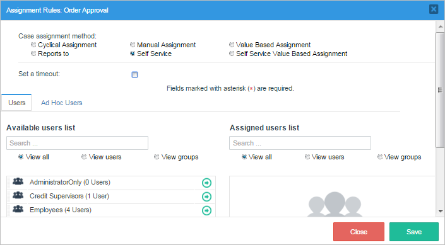Enable the Set a timeout checkbox

[135, 74]
